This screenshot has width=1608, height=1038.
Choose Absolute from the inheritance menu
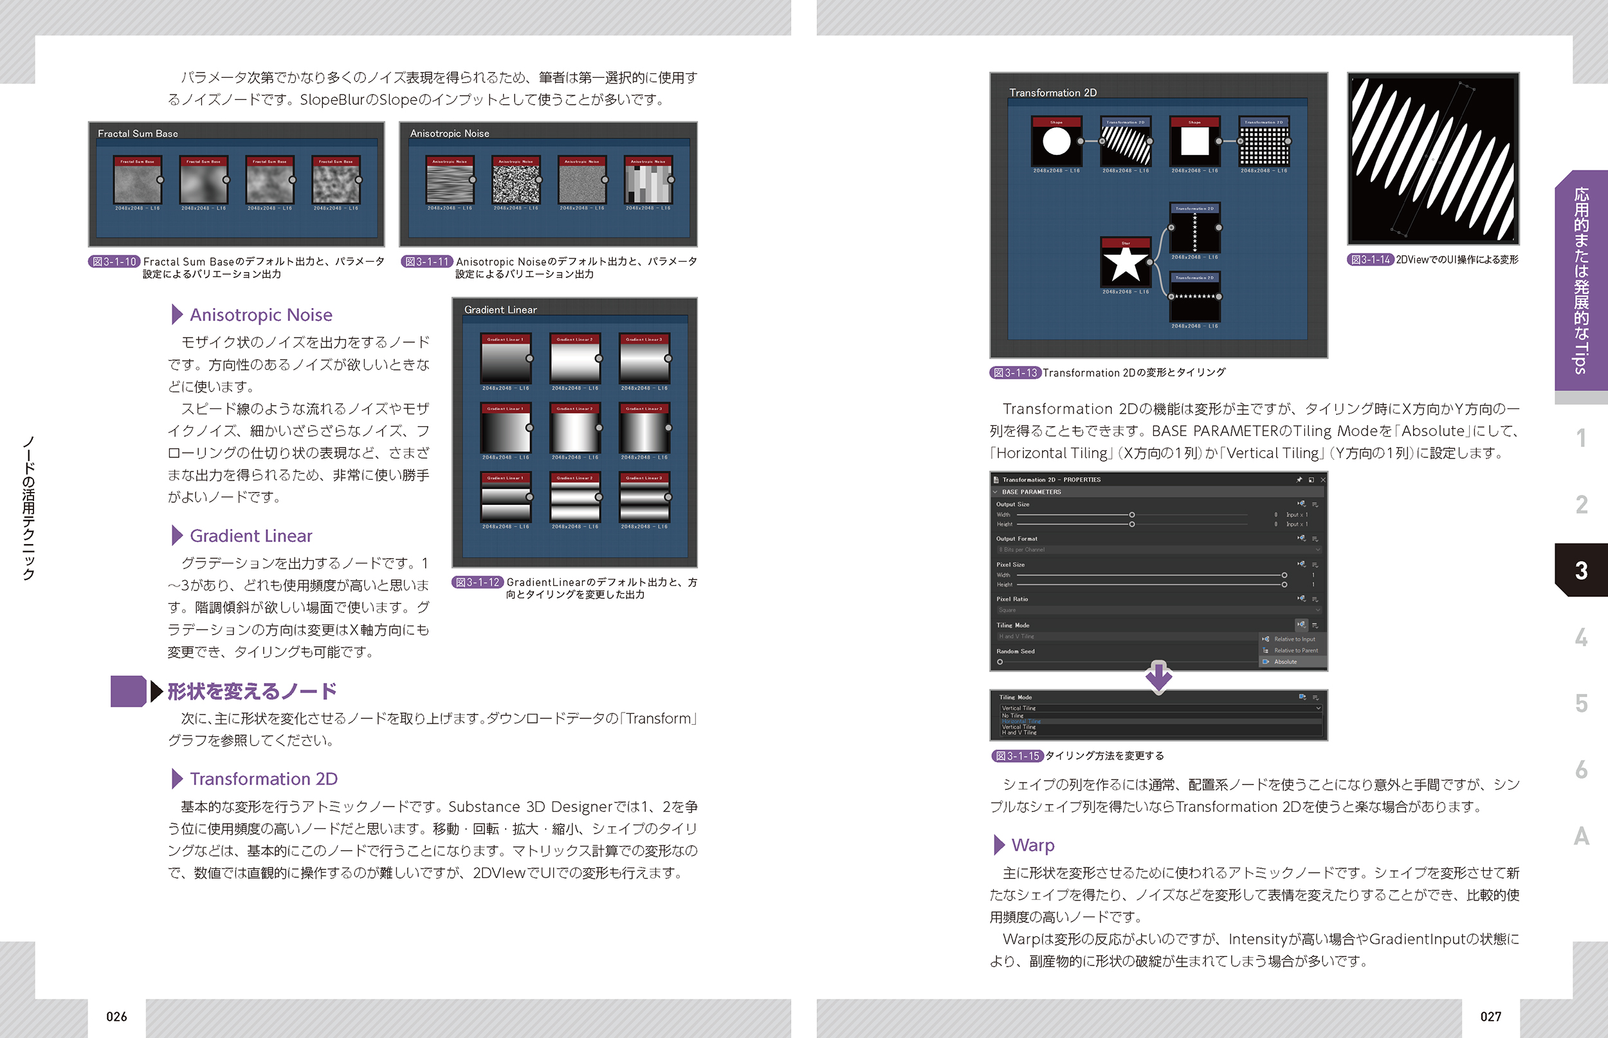point(1285,662)
